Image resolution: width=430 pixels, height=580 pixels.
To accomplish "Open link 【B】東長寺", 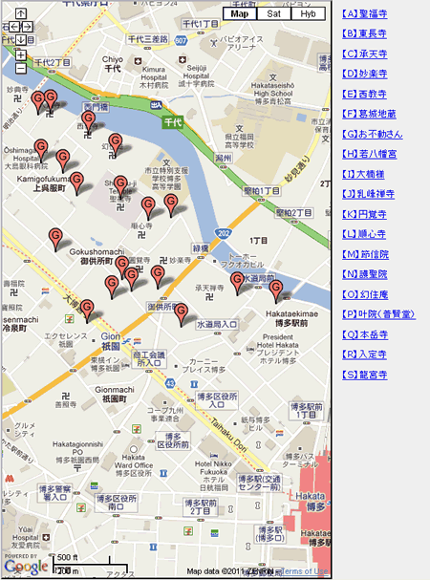I will pos(364,34).
